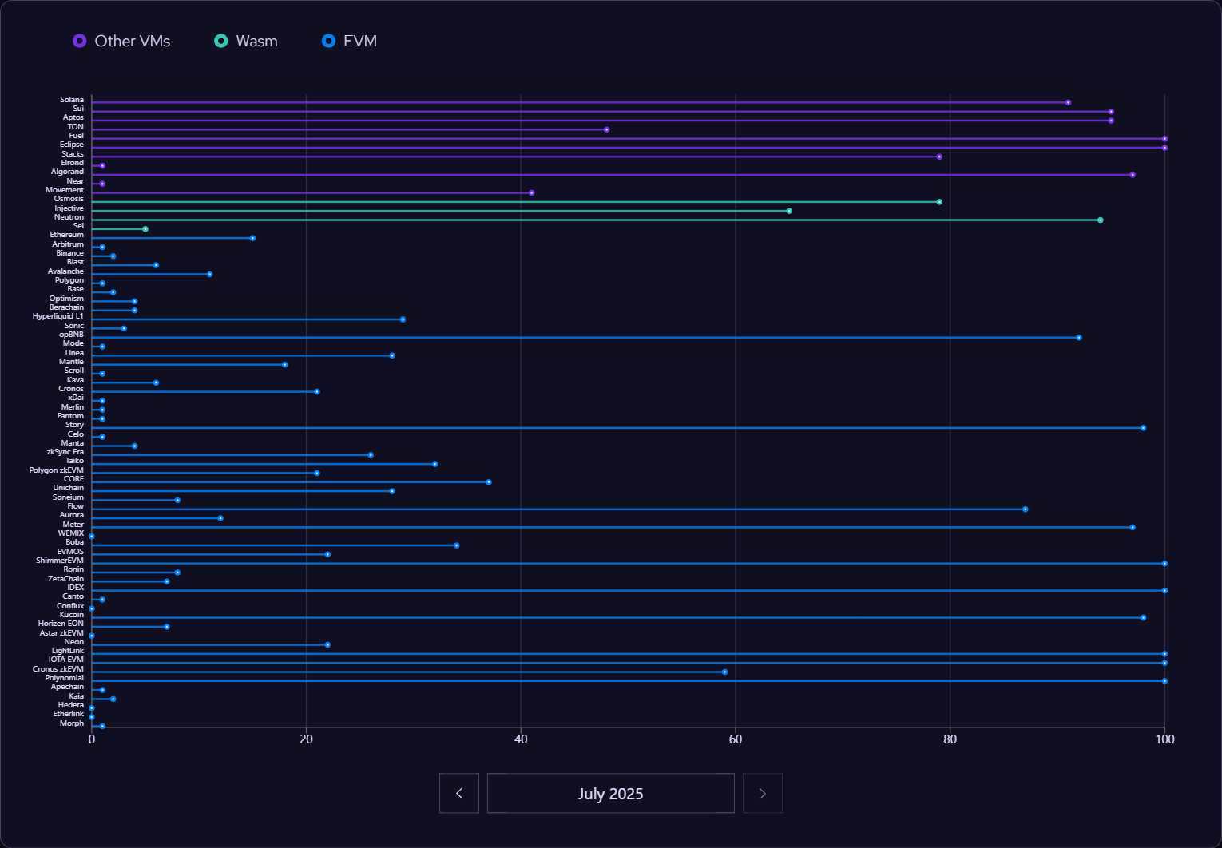Click the Berachain axis label

point(66,307)
